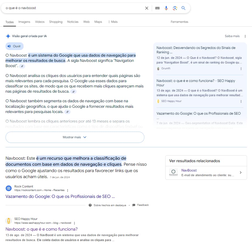Switch to the Vídeos tab
Image resolution: width=252 pixels, height=246 pixels.
tap(40, 22)
